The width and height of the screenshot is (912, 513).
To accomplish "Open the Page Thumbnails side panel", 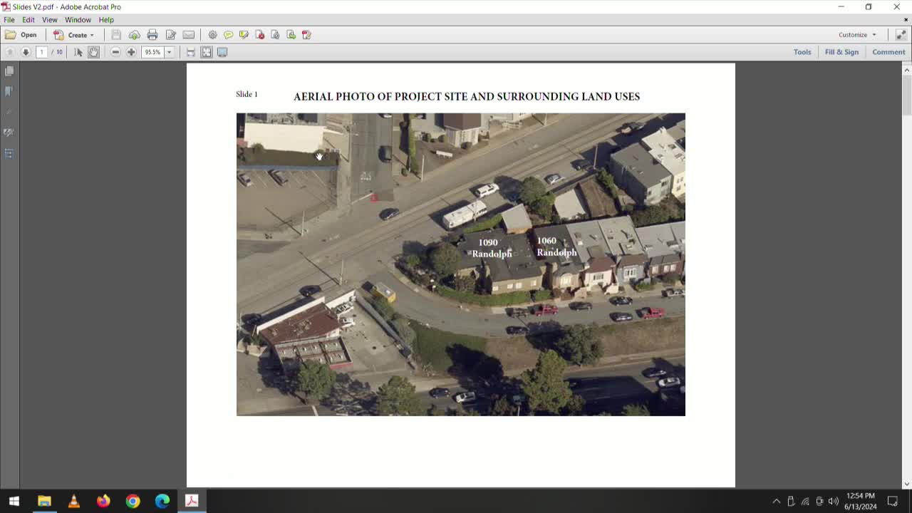I will [9, 71].
